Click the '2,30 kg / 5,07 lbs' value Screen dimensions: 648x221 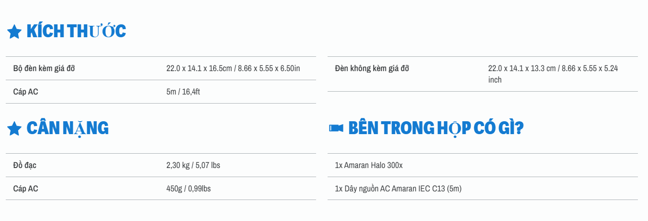tap(193, 165)
